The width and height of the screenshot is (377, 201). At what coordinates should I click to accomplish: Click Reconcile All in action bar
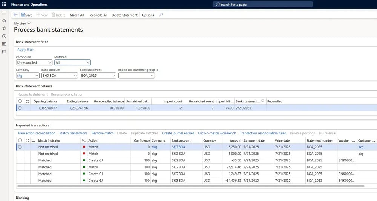98,15
